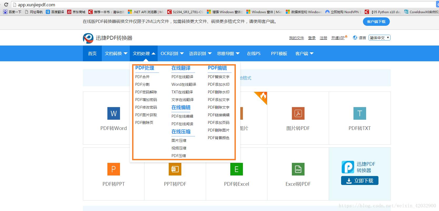Select PDF在线阅读 from menu
The width and height of the screenshot is (439, 211).
(x=182, y=124)
